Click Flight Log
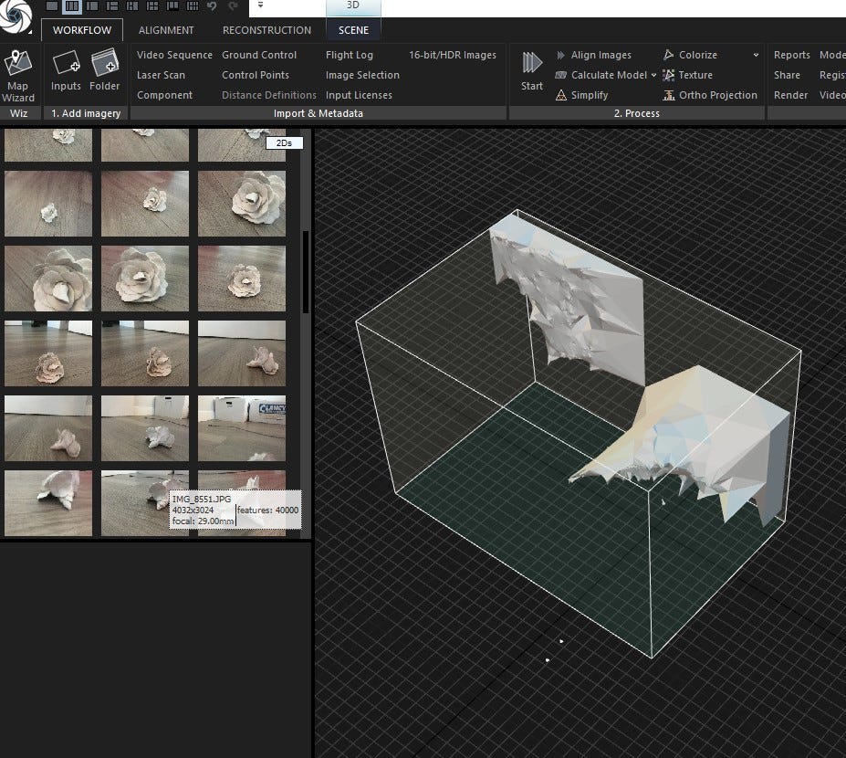The width and height of the screenshot is (846, 758). coord(350,55)
